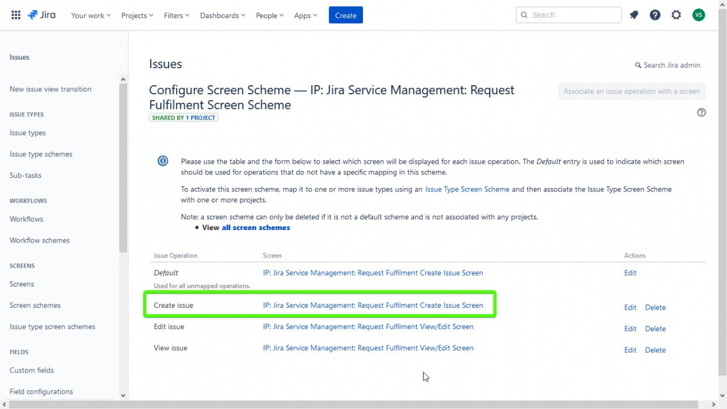Open the Default row screen link

pos(373,273)
